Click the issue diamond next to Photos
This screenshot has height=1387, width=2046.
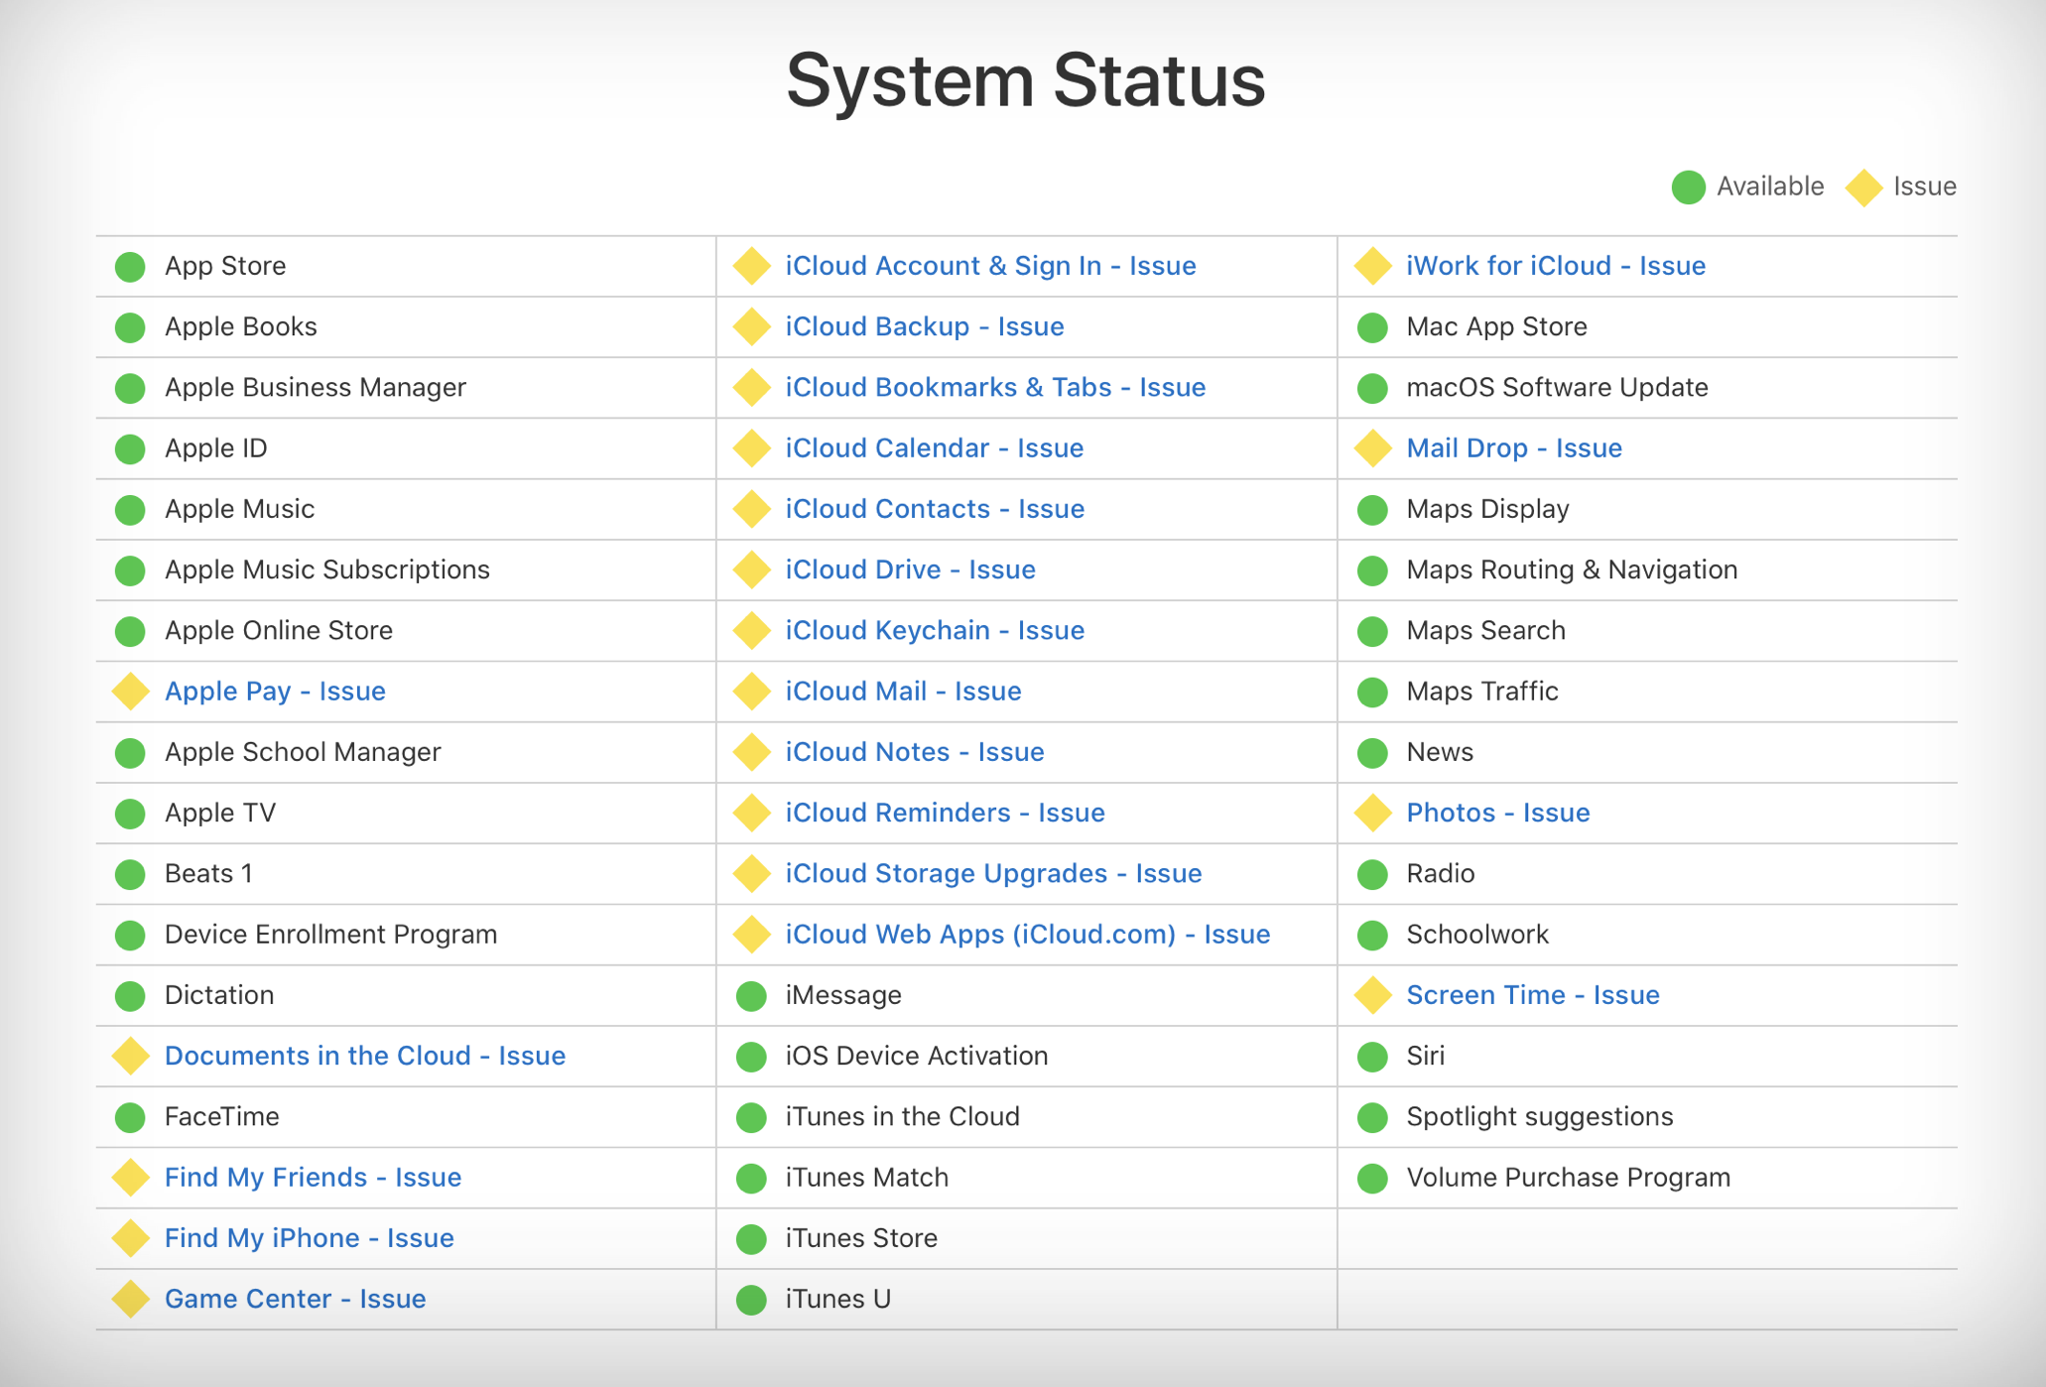[x=1372, y=814]
